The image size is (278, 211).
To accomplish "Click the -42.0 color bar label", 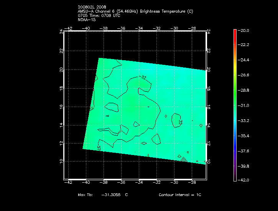I will [244, 180].
